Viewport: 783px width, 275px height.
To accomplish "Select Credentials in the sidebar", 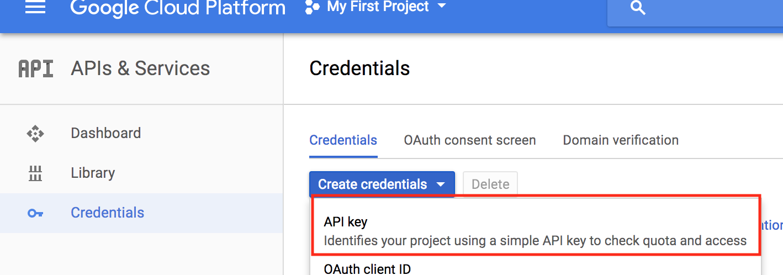I will point(107,213).
